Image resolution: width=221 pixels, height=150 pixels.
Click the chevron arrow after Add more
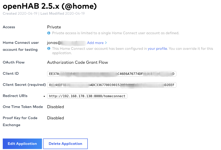pos(106,43)
